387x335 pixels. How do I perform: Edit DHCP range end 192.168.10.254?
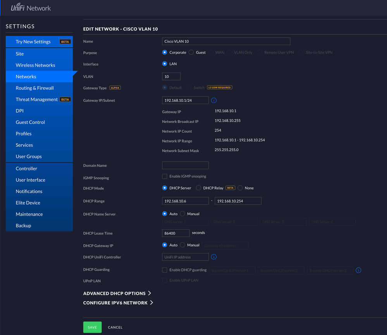coord(238,201)
